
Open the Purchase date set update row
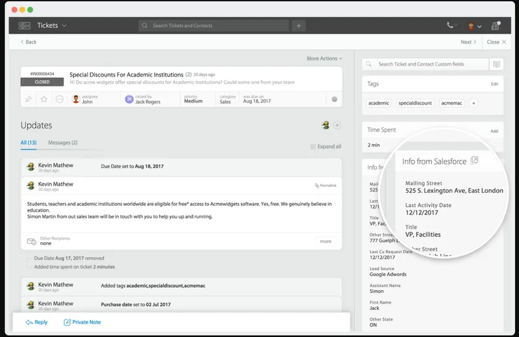click(x=182, y=305)
